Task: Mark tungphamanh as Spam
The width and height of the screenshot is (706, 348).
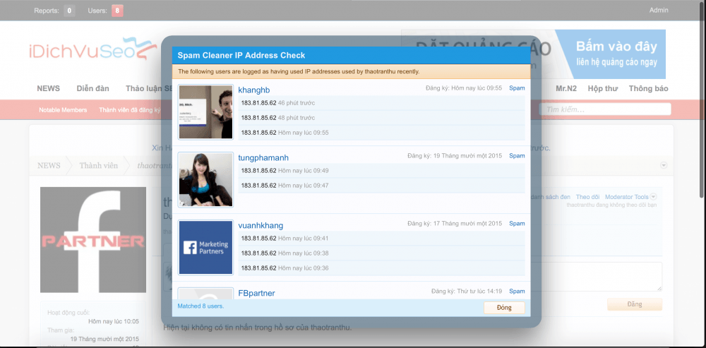Action: 517,156
